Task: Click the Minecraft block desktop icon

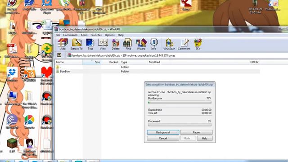Action: [x=12, y=145]
